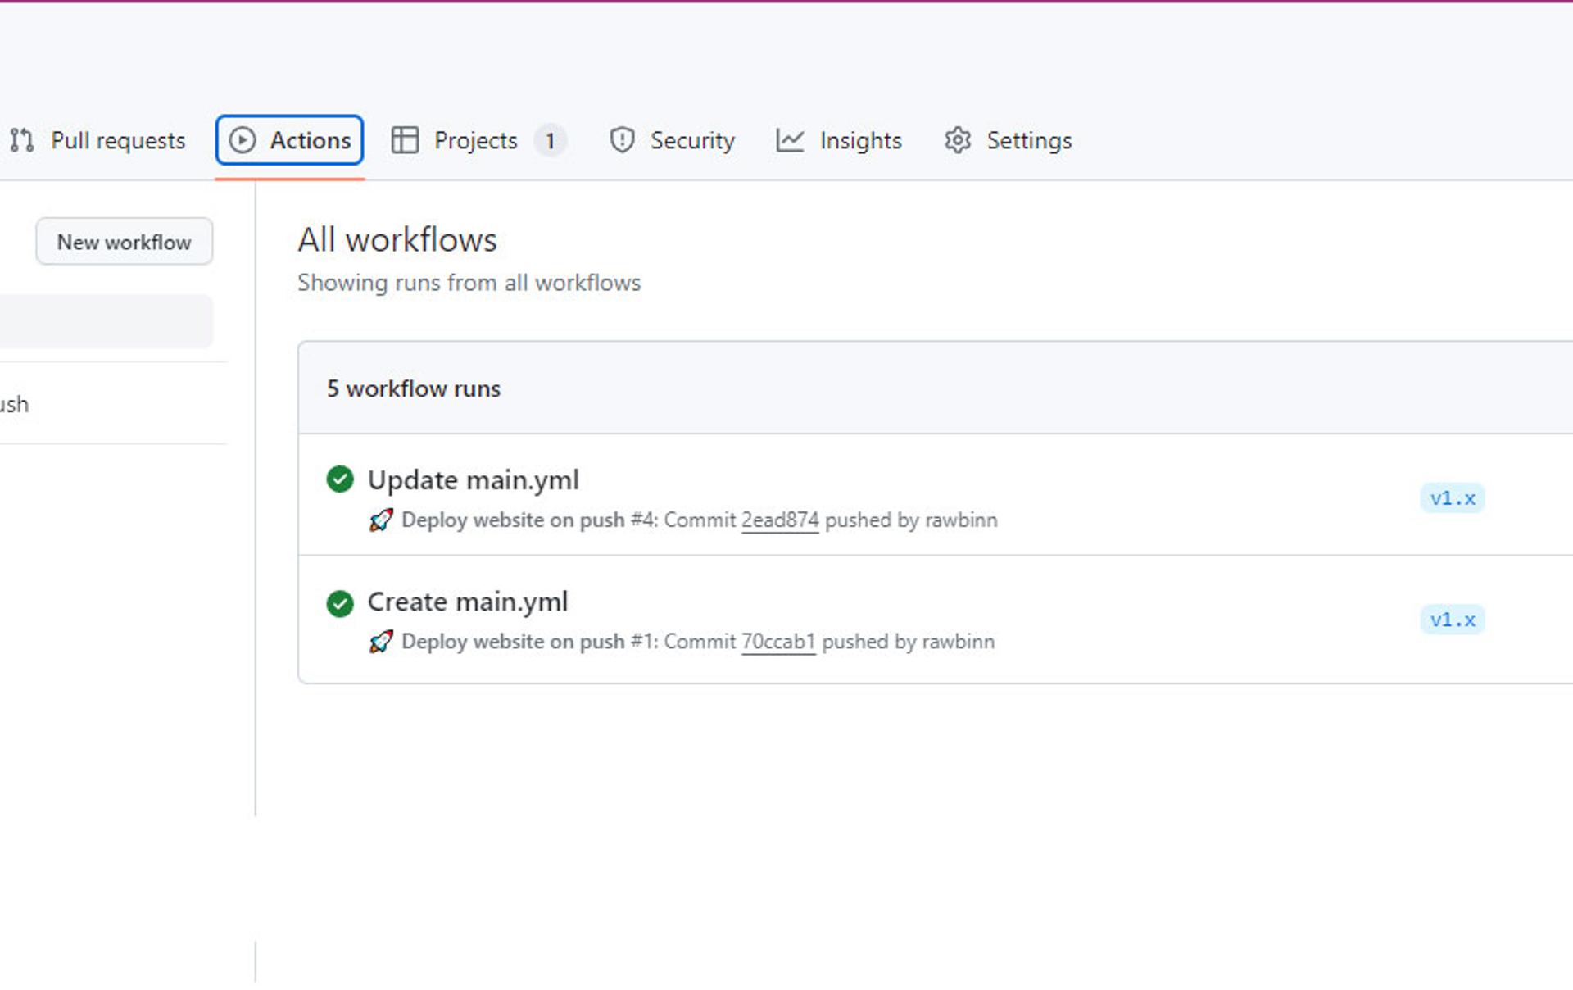Click the Insights graph icon
Viewport: 1573px width, 990px height.
[x=790, y=140]
